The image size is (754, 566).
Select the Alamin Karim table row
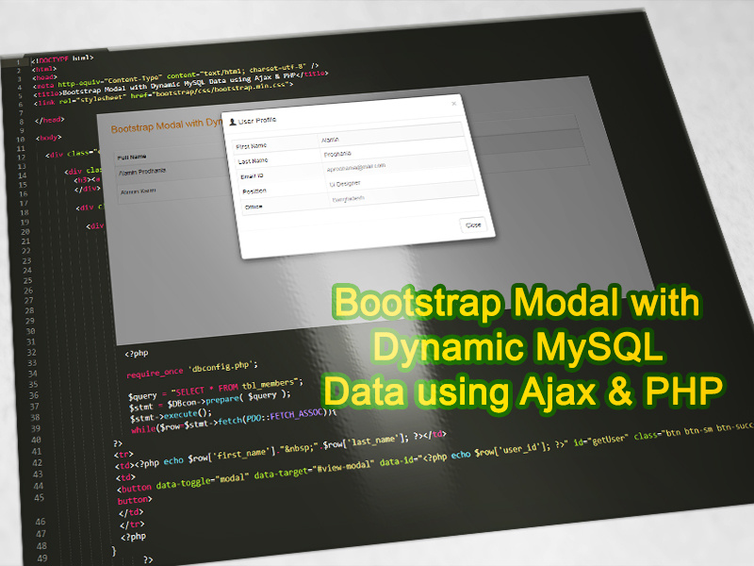pos(138,191)
